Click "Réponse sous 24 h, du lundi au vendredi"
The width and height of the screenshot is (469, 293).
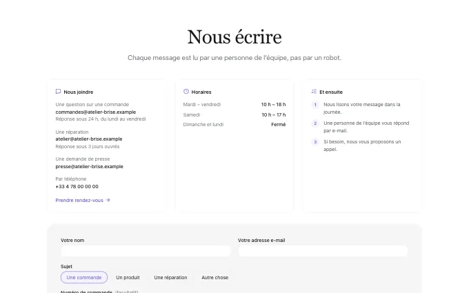(101, 119)
